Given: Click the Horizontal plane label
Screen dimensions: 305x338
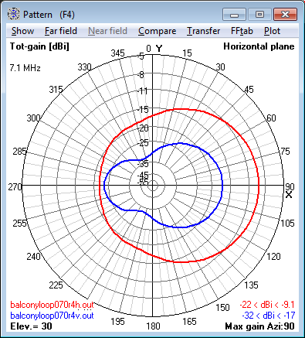Looking at the screenshot, I should coord(259,46).
